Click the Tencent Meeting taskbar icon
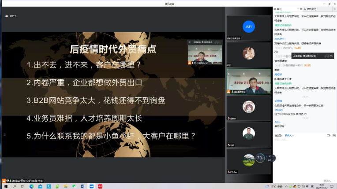This screenshot has height=189, width=337. click(x=91, y=186)
